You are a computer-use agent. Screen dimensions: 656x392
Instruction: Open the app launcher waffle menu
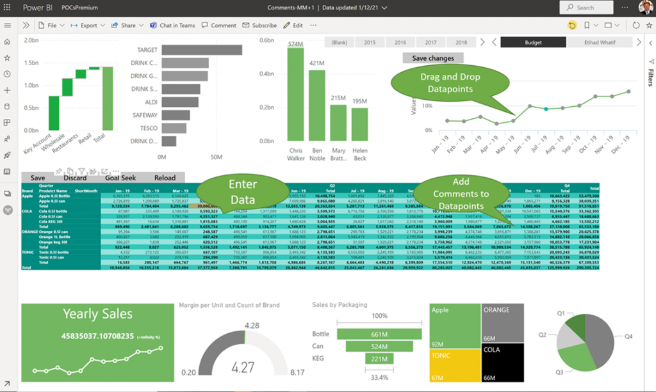click(x=7, y=8)
